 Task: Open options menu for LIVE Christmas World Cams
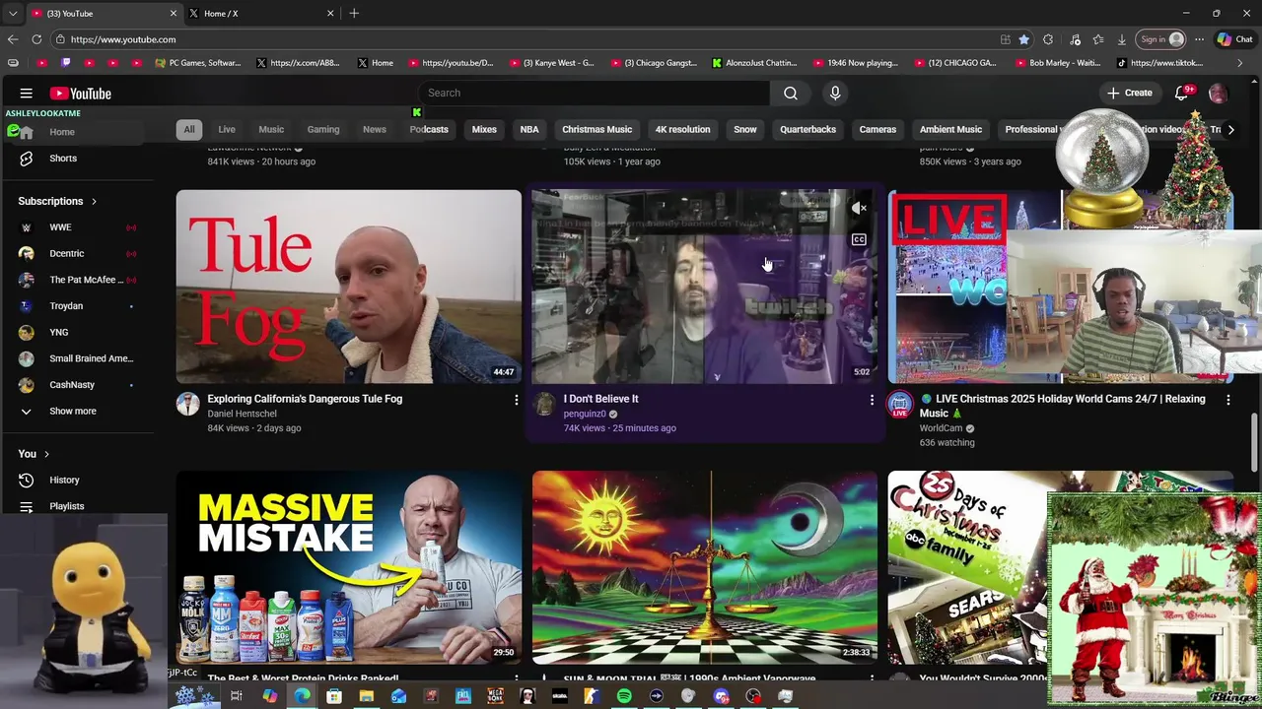(x=1228, y=400)
